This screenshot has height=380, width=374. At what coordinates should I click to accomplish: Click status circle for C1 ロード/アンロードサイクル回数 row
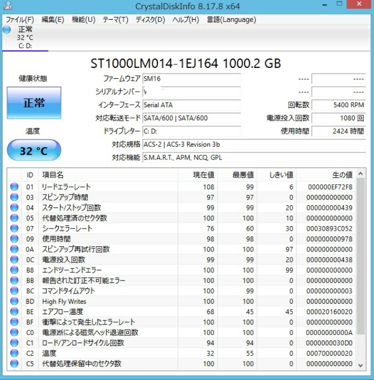pos(15,343)
